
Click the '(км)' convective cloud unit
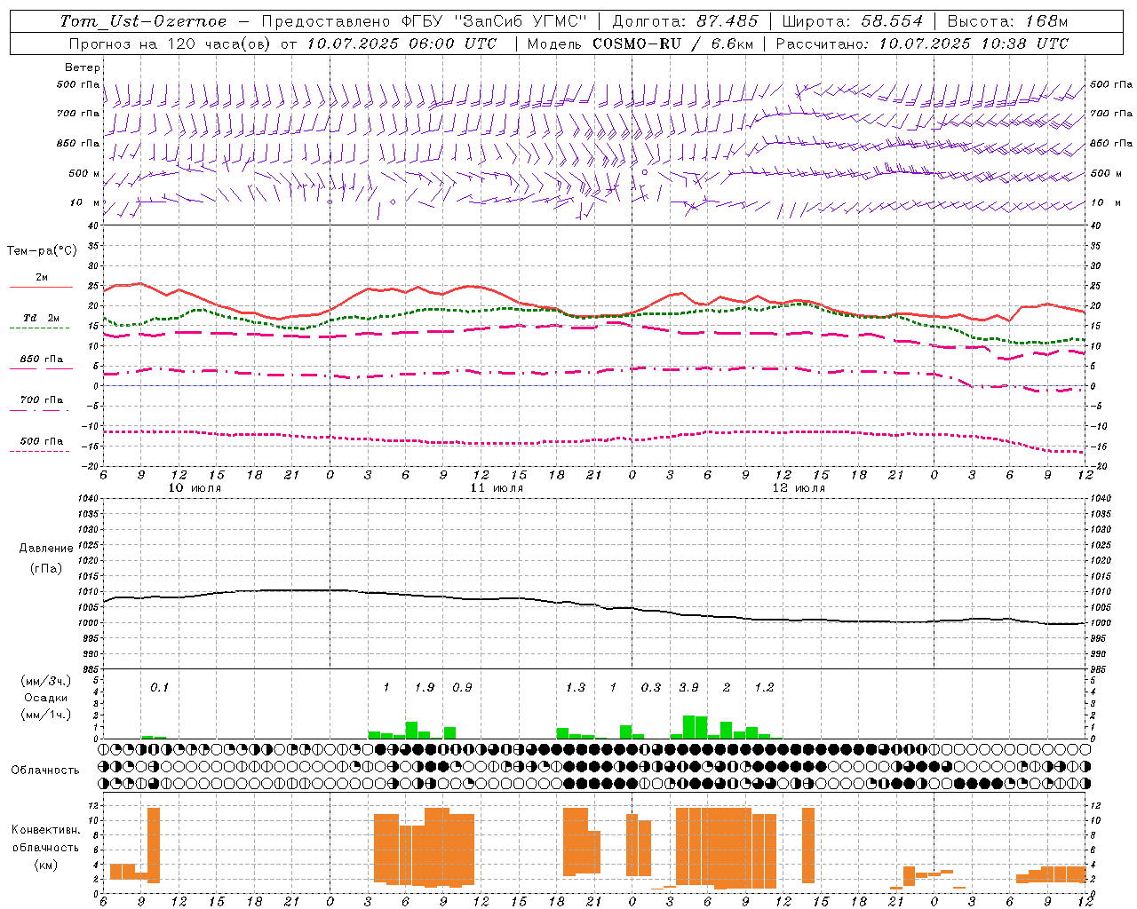click(45, 865)
